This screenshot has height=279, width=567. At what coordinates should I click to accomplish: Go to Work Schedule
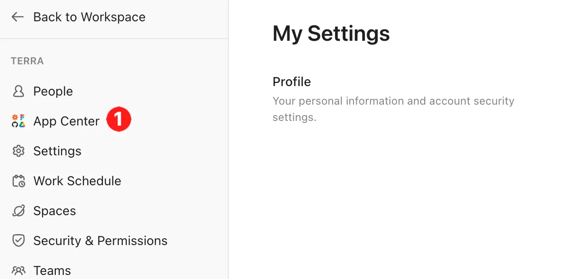(x=77, y=181)
